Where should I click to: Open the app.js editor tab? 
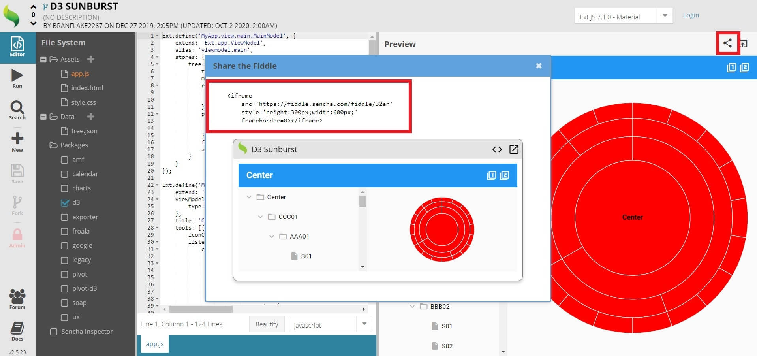tap(155, 344)
